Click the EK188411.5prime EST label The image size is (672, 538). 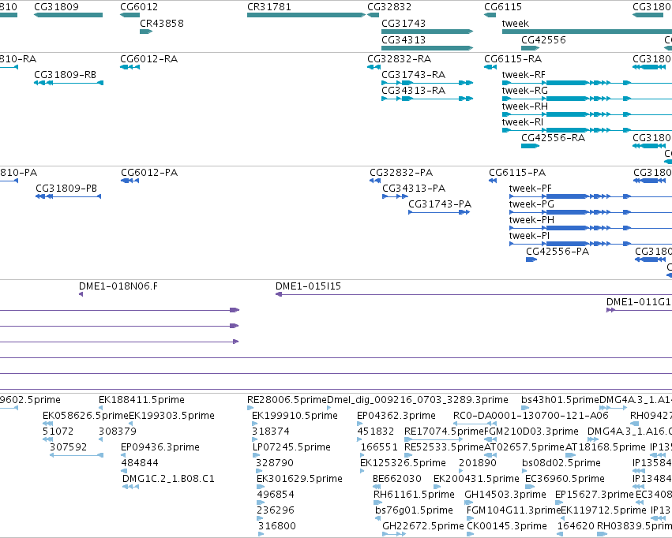point(141,400)
